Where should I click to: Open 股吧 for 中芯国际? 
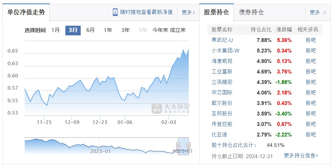311,92
